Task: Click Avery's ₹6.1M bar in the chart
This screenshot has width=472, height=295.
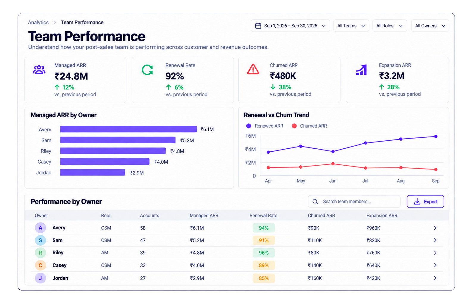Action: click(x=129, y=129)
